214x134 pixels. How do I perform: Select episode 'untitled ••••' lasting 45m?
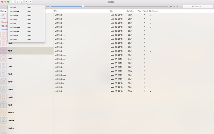pyautogui.click(x=60, y=55)
